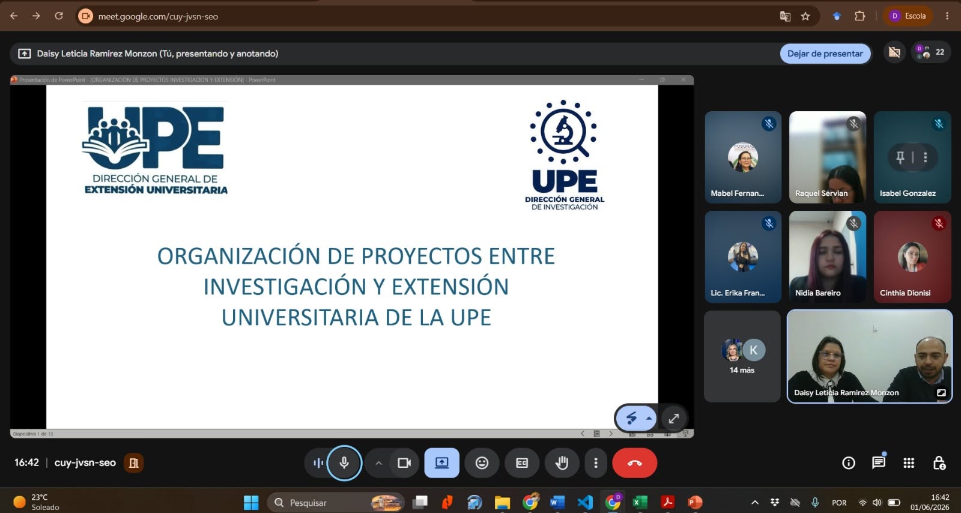Viewport: 961px width, 513px height.
Task: Expand audio settings chevron beside camera
Action: pyautogui.click(x=378, y=463)
